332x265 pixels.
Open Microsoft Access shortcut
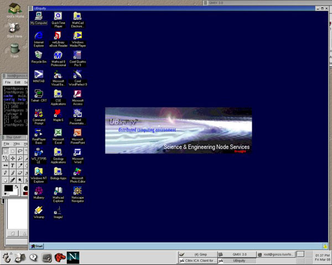(x=77, y=97)
